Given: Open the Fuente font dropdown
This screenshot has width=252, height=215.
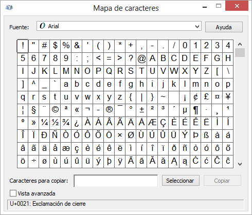Looking at the screenshot, I should [119, 26].
